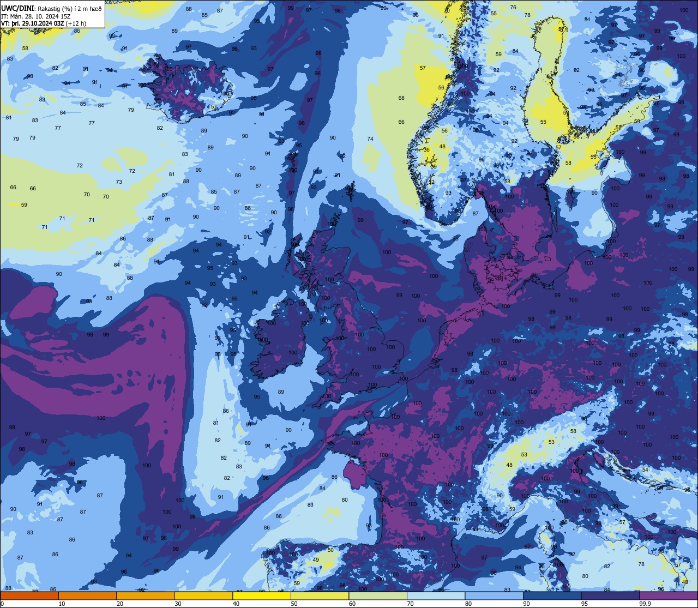The height and width of the screenshot is (608, 698).
Task: Click the '95' tick label under the legend
Action: pos(585,604)
